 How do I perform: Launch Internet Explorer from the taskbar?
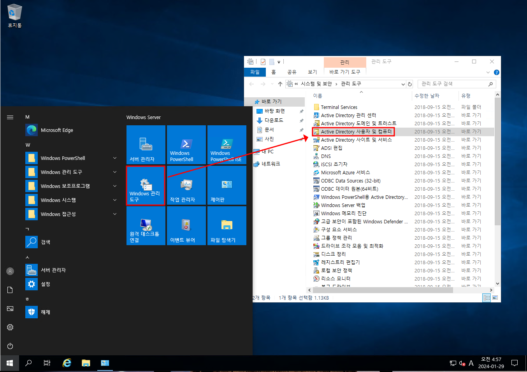tap(67, 363)
